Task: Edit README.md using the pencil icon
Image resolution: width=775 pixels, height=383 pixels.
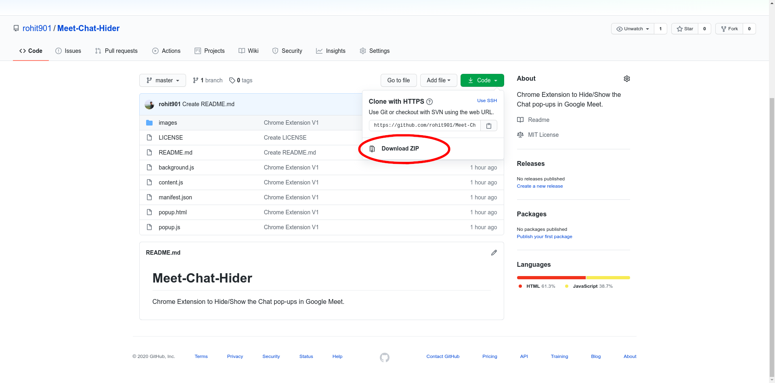Action: click(494, 253)
